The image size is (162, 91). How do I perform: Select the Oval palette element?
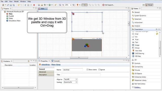137,34
